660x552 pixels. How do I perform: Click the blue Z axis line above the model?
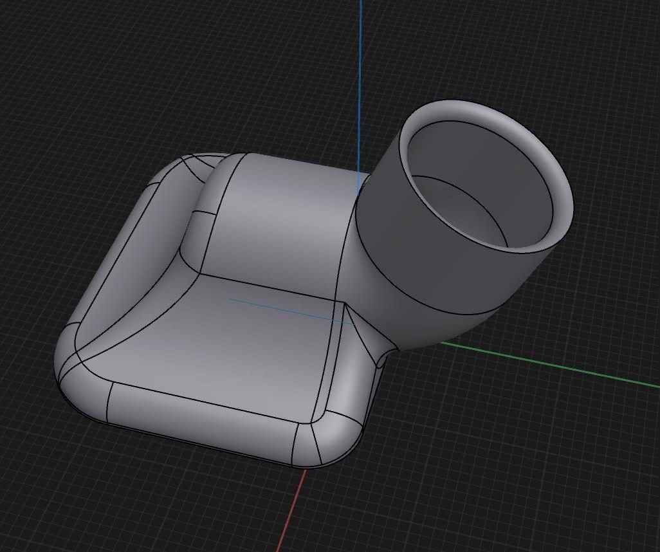click(x=360, y=97)
